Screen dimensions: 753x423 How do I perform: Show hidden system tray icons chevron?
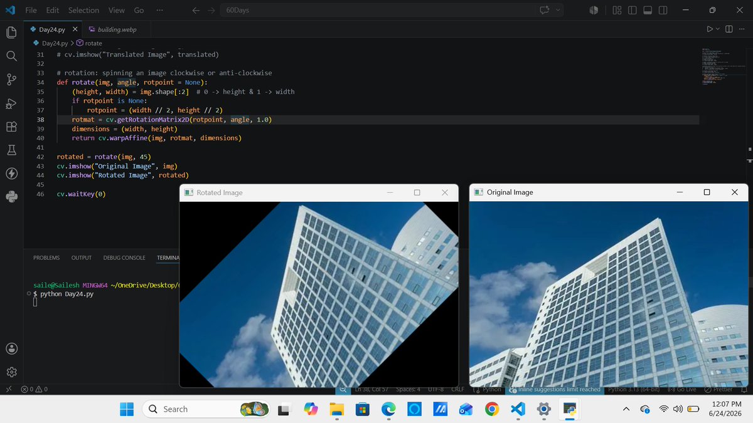tap(626, 409)
